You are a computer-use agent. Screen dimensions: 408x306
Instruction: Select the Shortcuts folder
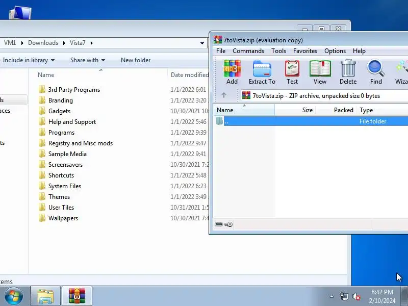point(61,175)
